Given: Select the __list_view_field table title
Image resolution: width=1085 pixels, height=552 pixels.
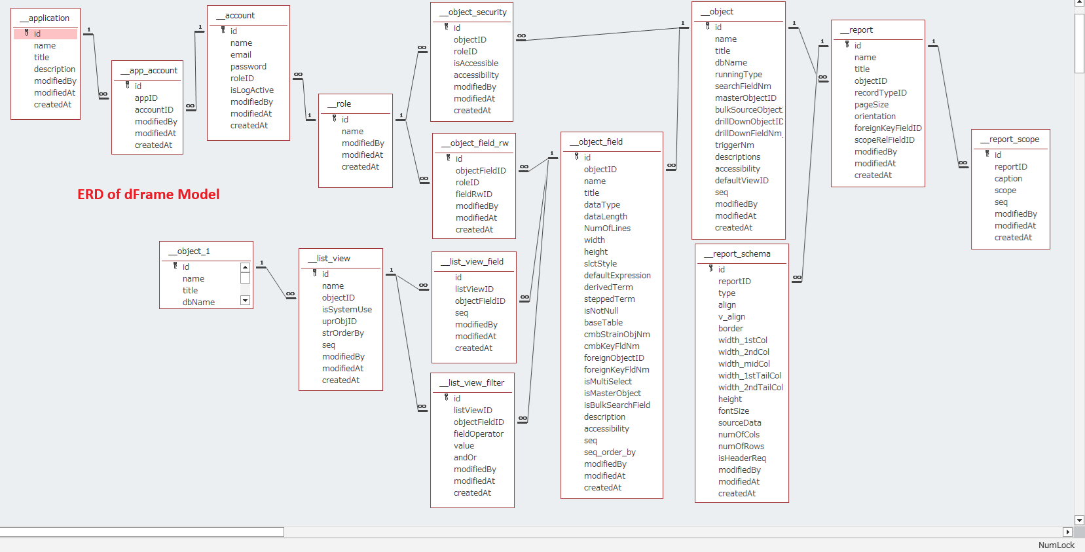Looking at the screenshot, I should point(472,261).
